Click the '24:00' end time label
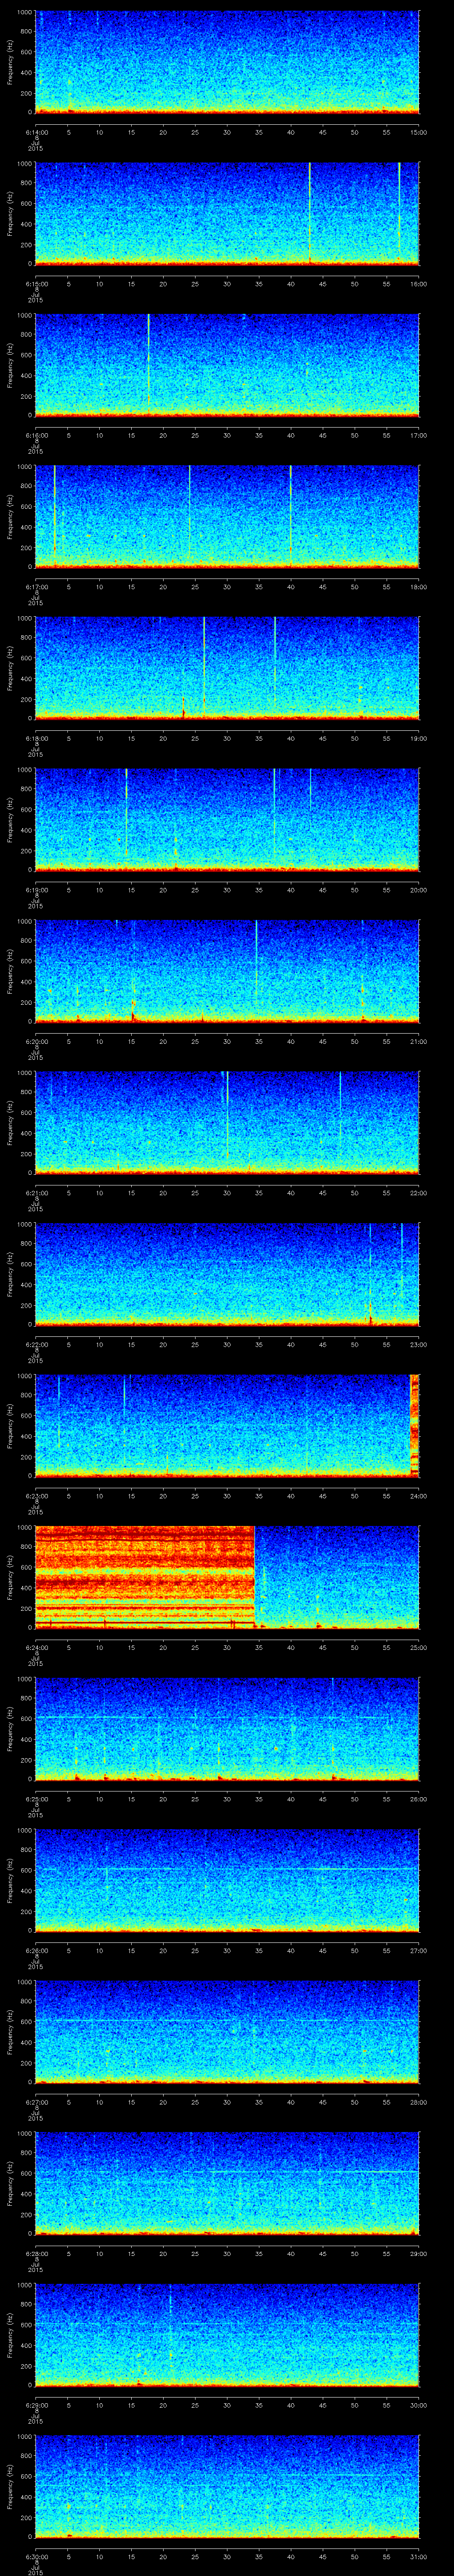The width and height of the screenshot is (454, 2576). (418, 1496)
